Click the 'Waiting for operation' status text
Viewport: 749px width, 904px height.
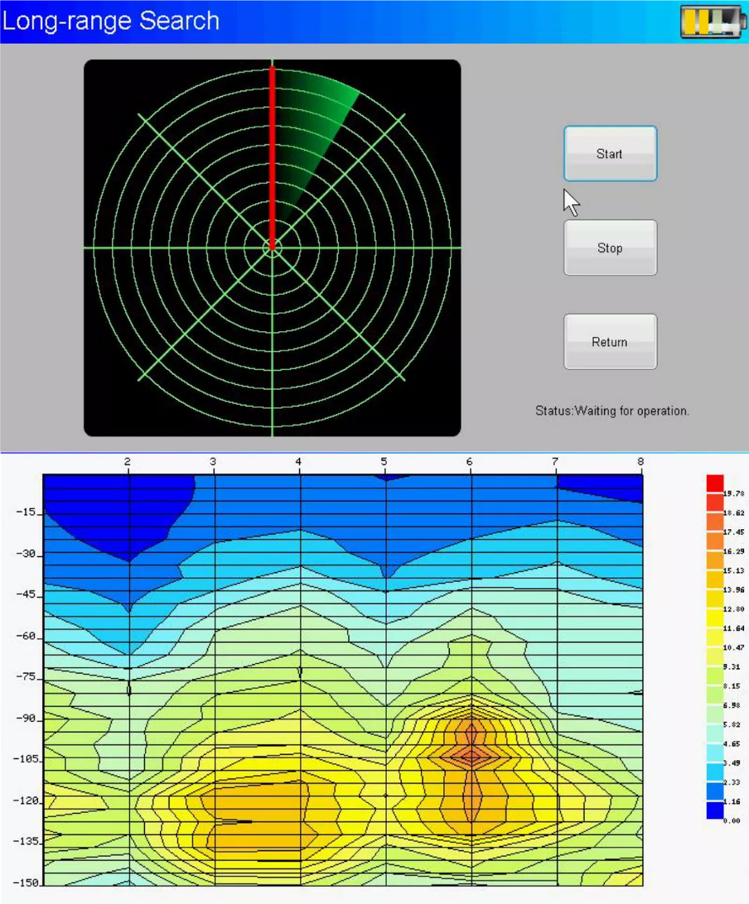tap(611, 411)
